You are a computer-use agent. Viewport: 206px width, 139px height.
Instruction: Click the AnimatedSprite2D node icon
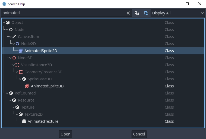[21, 51]
